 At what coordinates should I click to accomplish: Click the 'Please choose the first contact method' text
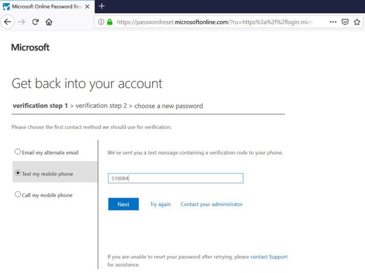[x=92, y=127]
